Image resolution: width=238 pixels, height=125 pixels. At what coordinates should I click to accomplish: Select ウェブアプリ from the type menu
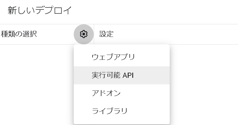113,57
